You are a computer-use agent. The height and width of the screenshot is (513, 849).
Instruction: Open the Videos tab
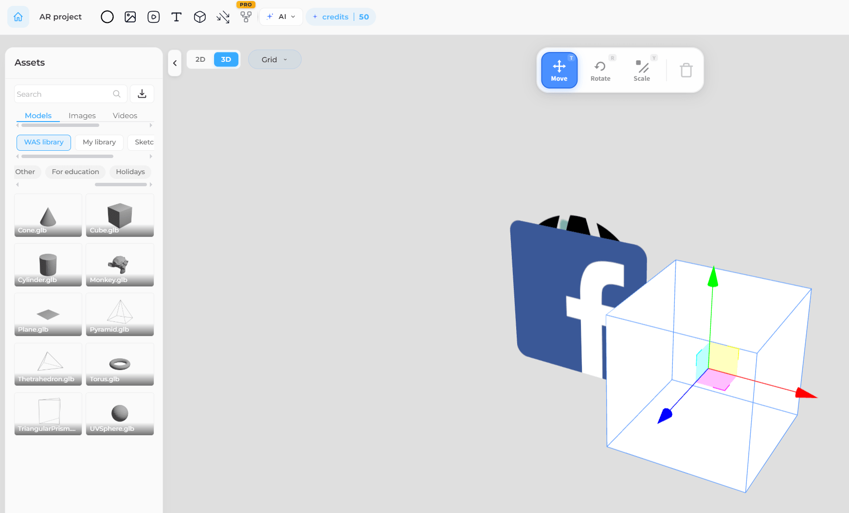(x=125, y=116)
